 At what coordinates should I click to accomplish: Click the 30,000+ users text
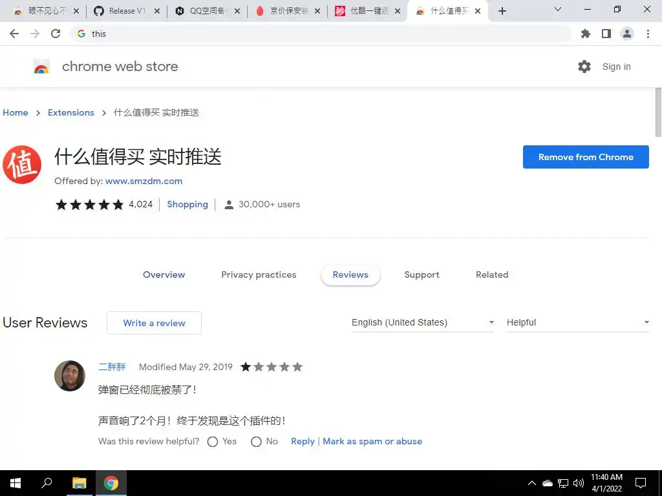(x=270, y=205)
